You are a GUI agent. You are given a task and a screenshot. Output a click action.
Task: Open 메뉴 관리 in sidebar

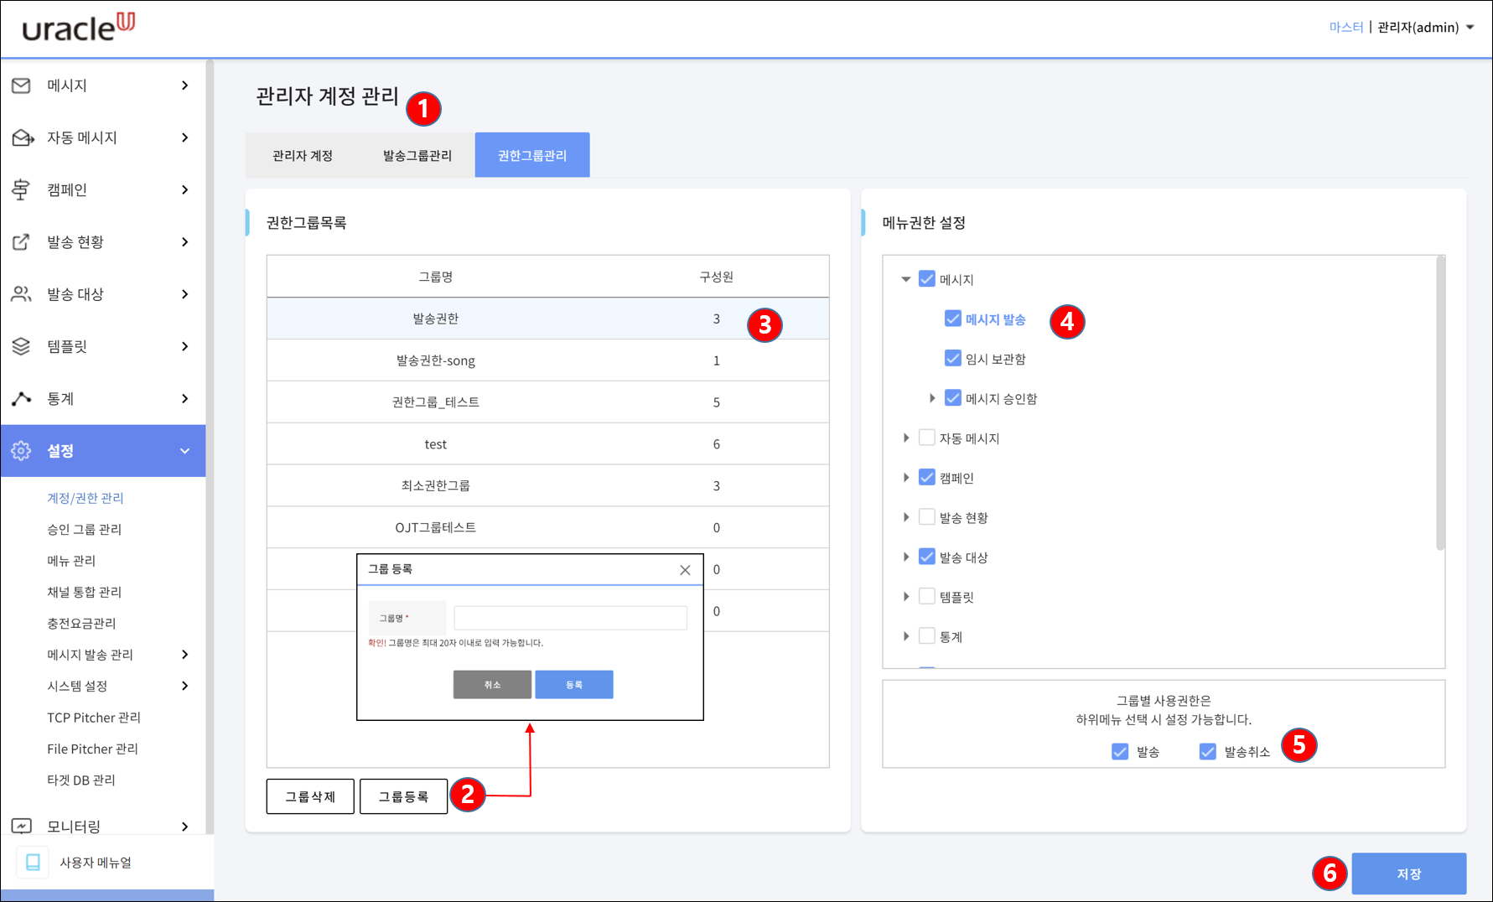pyautogui.click(x=71, y=561)
